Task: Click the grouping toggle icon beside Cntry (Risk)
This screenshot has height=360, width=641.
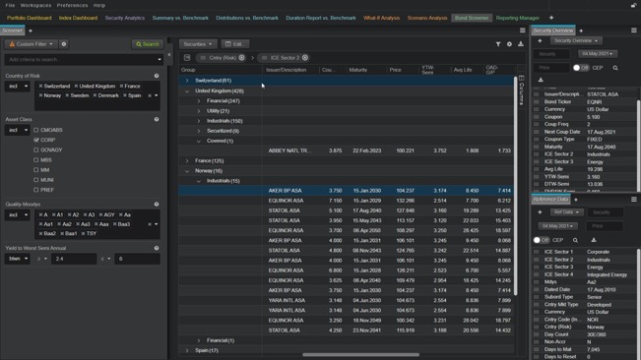Action: (x=187, y=58)
